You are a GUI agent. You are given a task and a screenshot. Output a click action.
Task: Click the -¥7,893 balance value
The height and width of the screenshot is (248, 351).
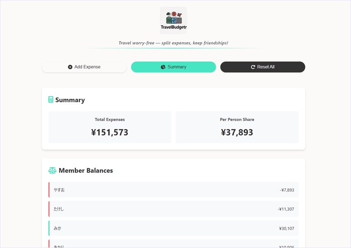pos(287,190)
